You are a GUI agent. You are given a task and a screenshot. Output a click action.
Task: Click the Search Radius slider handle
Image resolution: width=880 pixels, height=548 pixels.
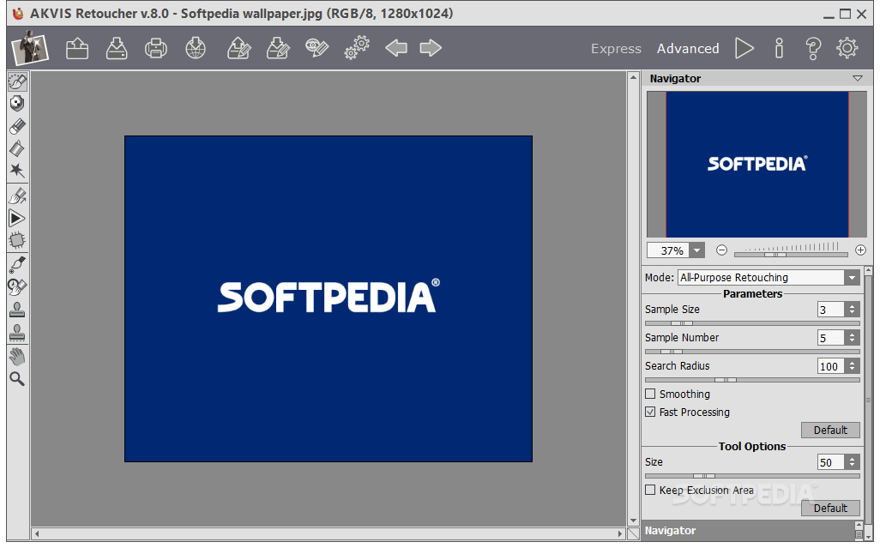coord(726,380)
